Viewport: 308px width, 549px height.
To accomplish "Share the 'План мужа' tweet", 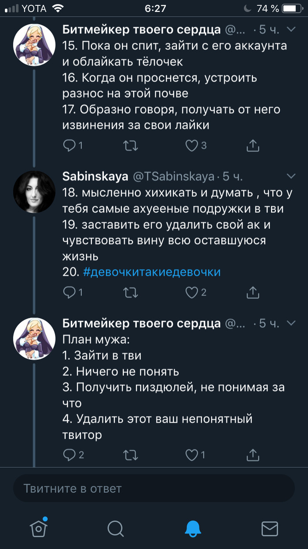I will point(253,455).
